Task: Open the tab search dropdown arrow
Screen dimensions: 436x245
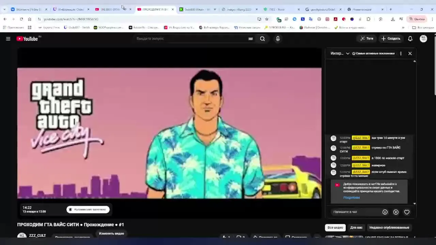Action: click(4, 9)
